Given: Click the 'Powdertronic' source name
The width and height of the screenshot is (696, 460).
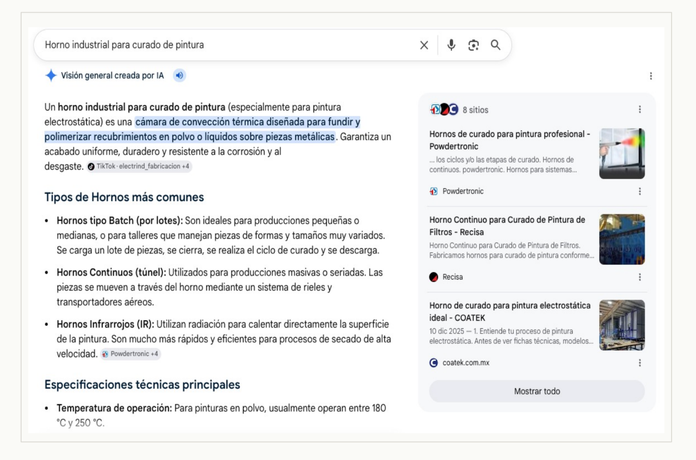Looking at the screenshot, I should click(463, 191).
